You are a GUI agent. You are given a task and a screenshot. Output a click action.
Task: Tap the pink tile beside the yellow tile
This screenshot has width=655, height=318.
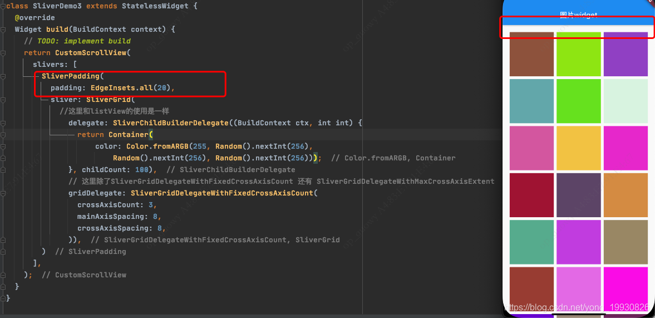(531, 148)
